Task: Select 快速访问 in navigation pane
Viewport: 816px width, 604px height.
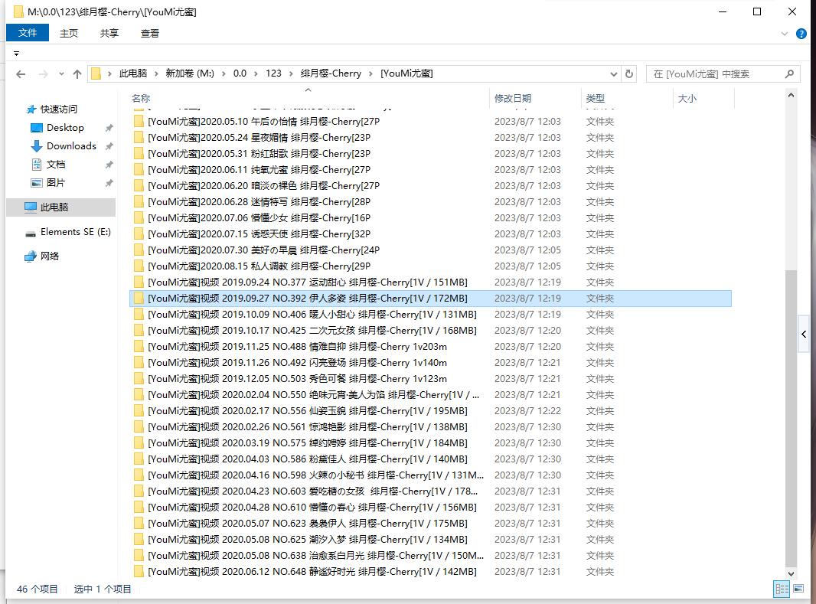Action: coord(58,109)
